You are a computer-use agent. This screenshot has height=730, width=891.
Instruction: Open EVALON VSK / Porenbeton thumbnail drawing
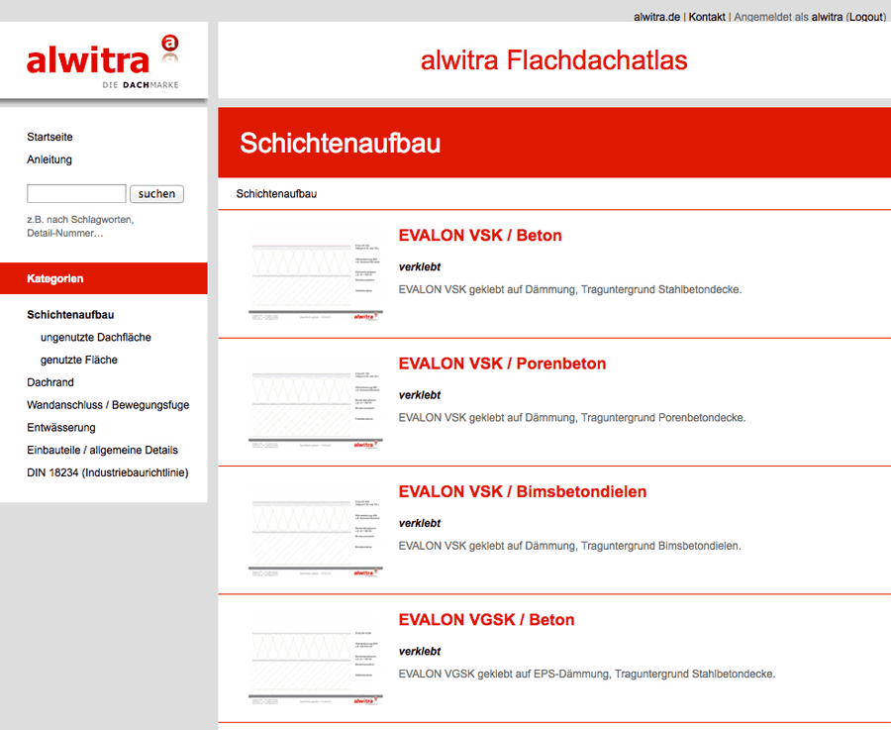coord(316,403)
